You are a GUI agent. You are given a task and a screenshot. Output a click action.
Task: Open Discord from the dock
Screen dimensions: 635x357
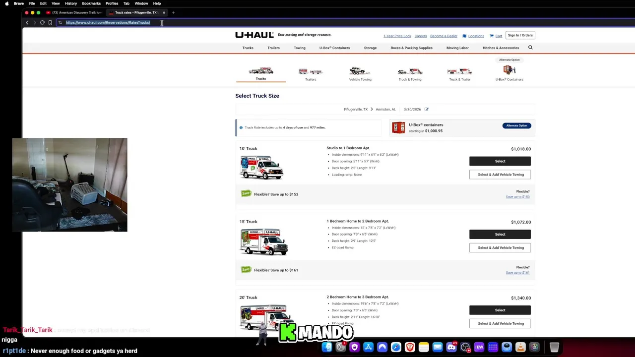(451, 347)
